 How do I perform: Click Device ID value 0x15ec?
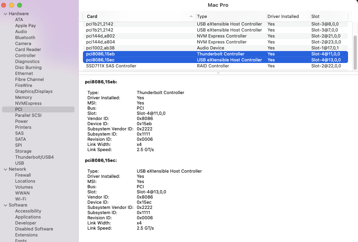click(144, 202)
